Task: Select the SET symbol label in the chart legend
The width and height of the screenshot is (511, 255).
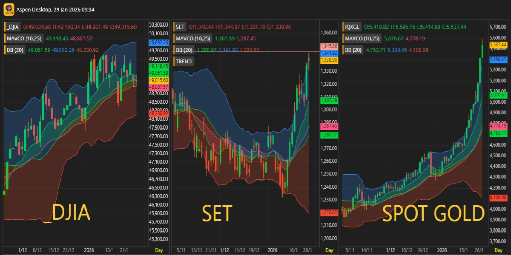Action: (180, 27)
